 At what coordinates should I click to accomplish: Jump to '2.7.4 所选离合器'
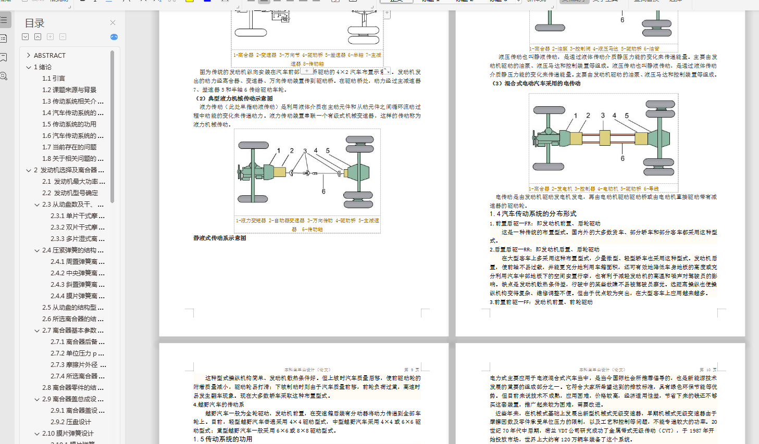coord(78,376)
